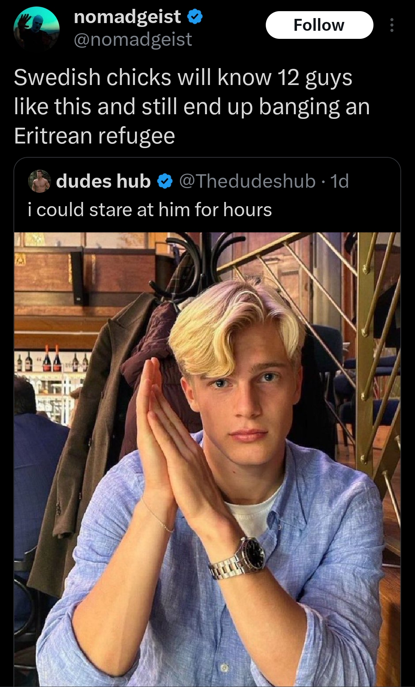Open quoted post text 'i could stare at him for hours'
415x687 pixels.
tap(150, 210)
